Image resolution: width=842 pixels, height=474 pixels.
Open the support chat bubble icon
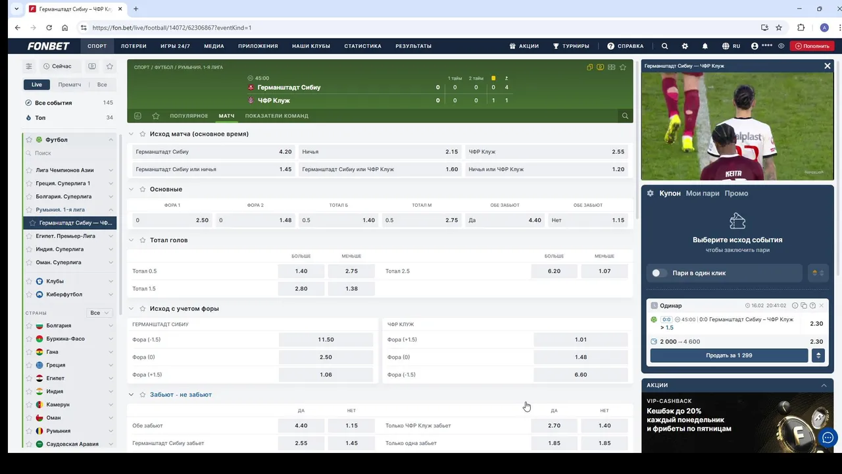coord(828,438)
